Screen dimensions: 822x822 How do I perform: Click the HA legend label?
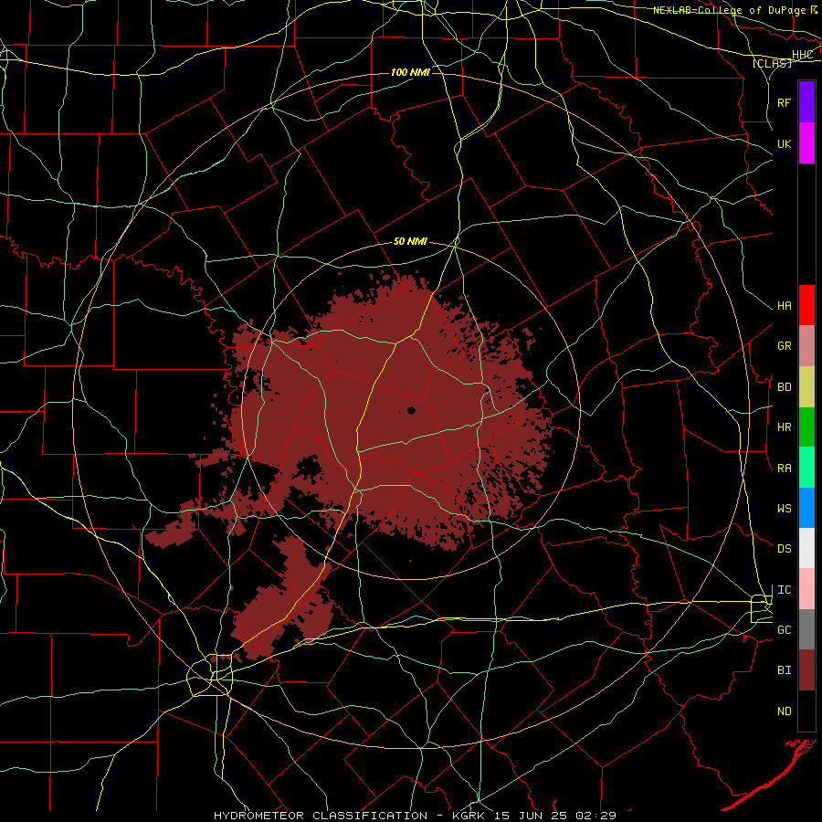784,305
